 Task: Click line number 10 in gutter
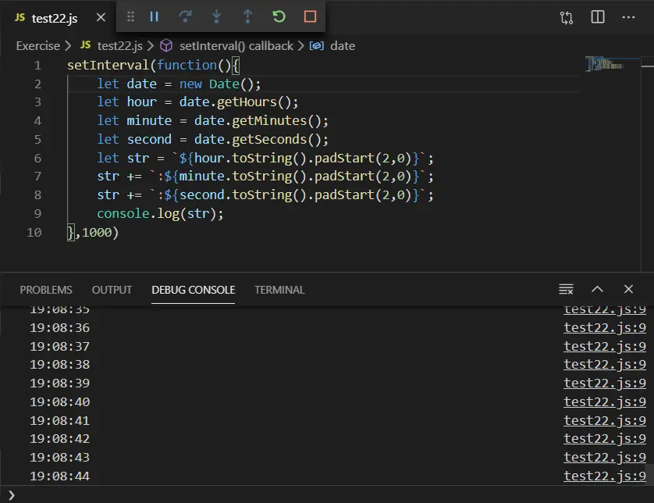[34, 233]
